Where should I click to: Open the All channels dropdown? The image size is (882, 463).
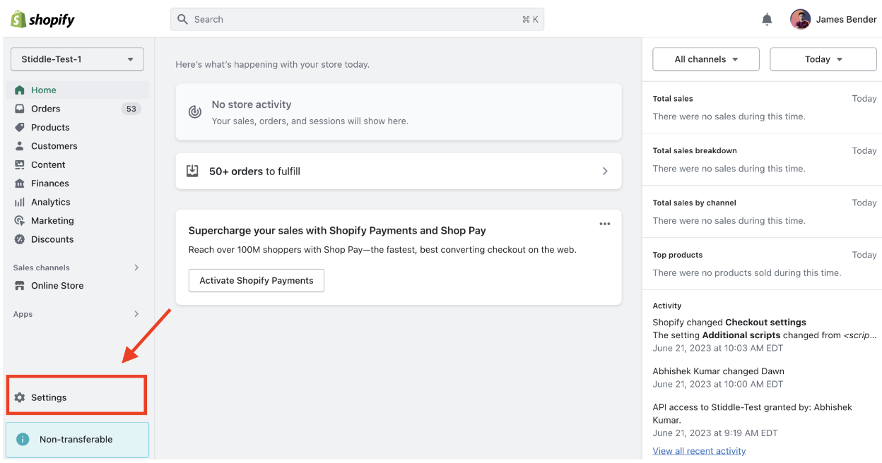(706, 59)
